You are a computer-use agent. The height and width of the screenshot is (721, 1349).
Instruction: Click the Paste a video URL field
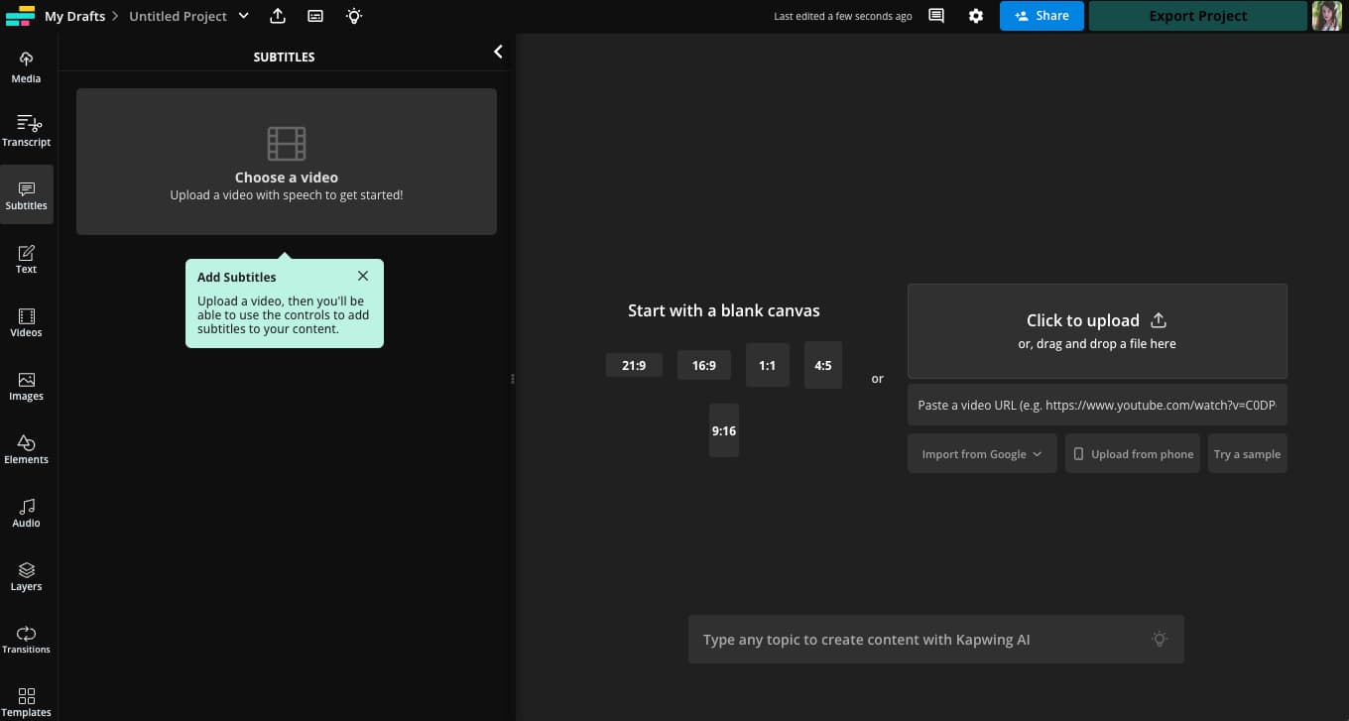pos(1097,405)
